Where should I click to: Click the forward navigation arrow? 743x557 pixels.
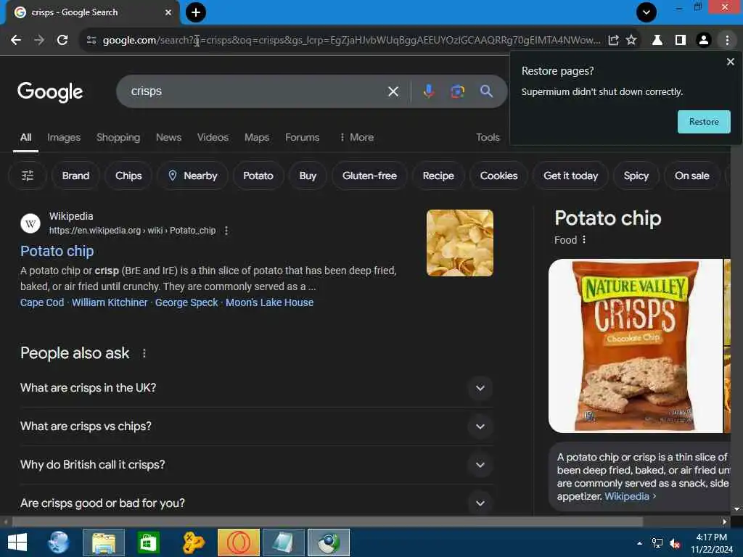39,41
